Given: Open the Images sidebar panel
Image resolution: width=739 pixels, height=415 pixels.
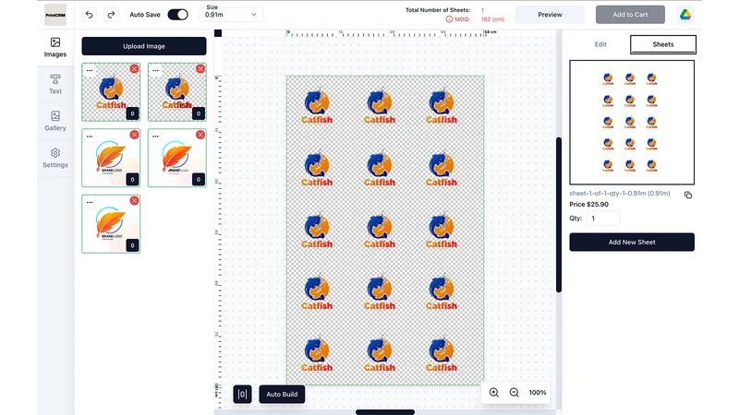Looking at the screenshot, I should click(x=55, y=48).
